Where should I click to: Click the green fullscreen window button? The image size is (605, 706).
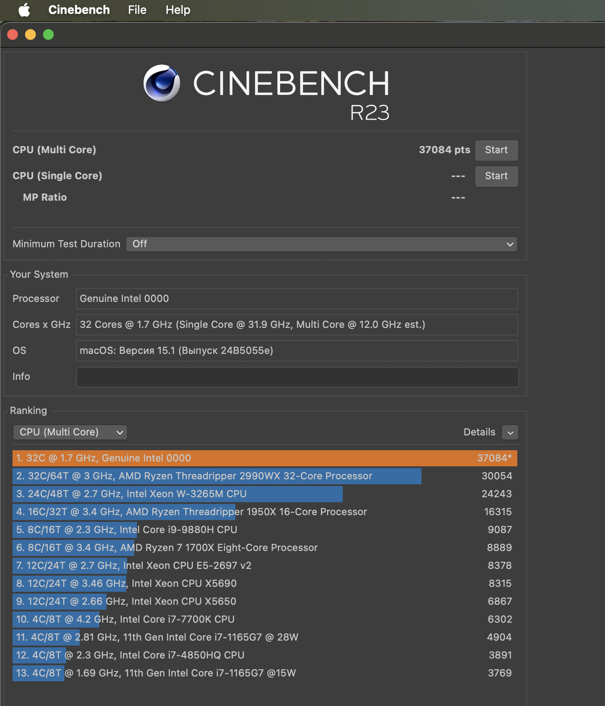[x=48, y=34]
